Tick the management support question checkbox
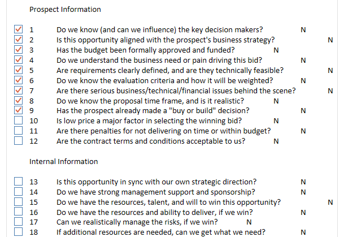Viewport: 348px width, 237px height. coord(19,192)
